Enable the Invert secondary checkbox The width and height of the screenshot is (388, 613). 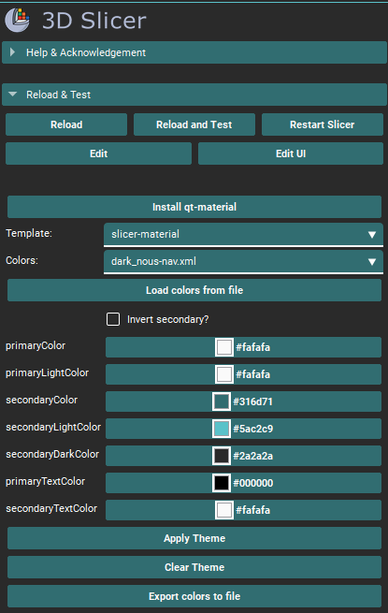[113, 319]
